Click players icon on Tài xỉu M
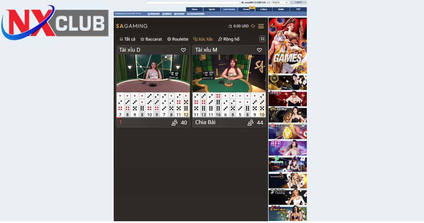Viewport: 424px width, 223px height. click(x=251, y=122)
